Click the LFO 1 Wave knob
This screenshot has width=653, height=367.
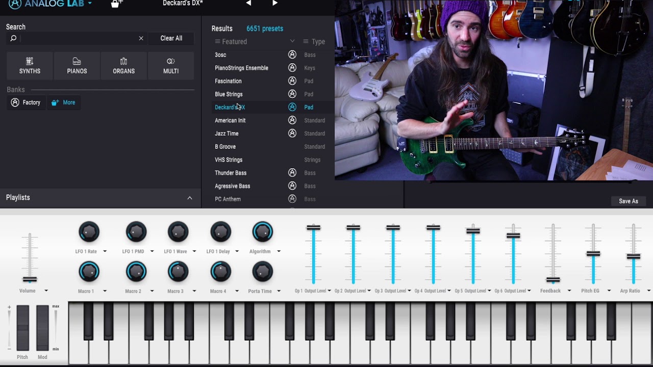click(178, 232)
